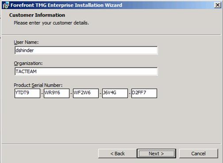Viewport: 223px width, 163px height.
Task: Click the installer icon in the title bar
Action: pyautogui.click(x=6, y=5)
